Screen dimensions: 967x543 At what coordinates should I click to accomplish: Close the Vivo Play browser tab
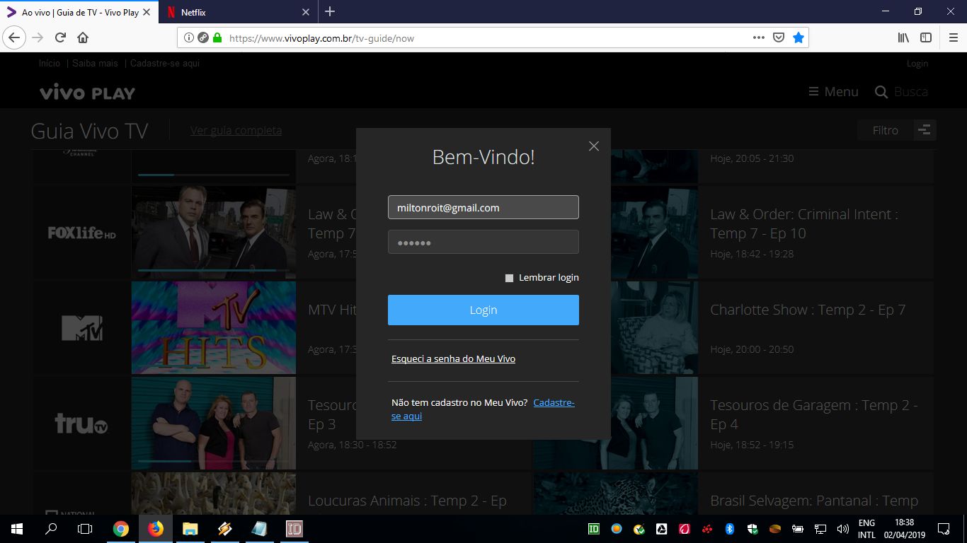tap(147, 12)
